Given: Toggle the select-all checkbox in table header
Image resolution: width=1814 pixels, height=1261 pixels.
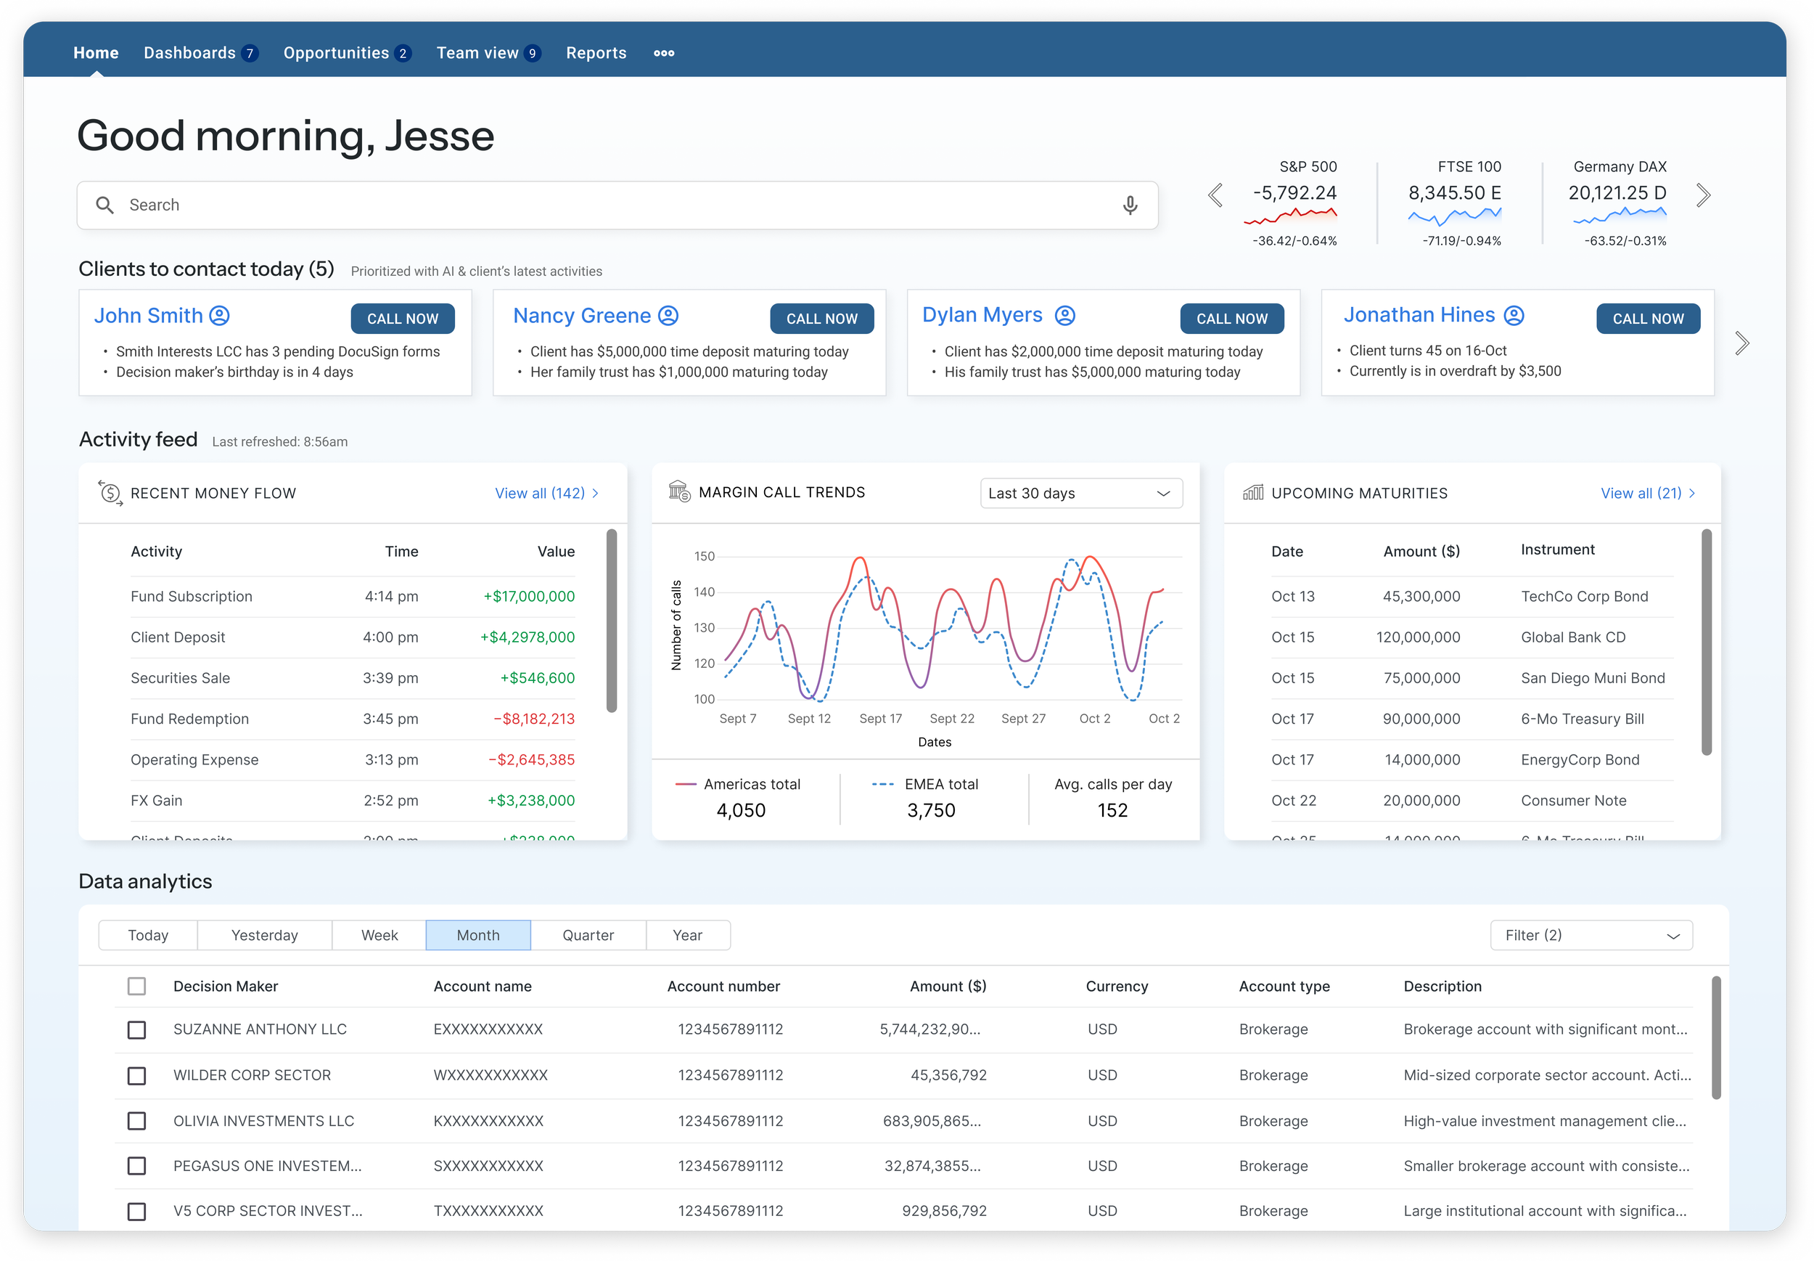Looking at the screenshot, I should pos(136,986).
